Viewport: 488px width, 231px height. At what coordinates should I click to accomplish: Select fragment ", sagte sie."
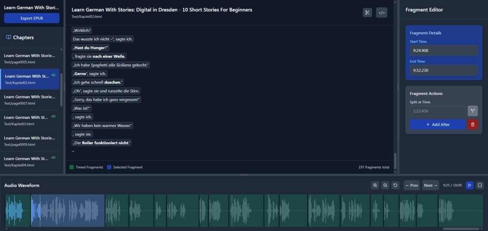[83, 134]
